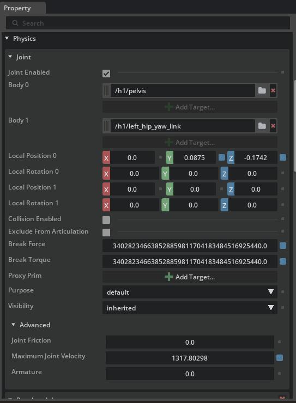
Task: Collapse the Joint section triangle
Action: (10, 57)
